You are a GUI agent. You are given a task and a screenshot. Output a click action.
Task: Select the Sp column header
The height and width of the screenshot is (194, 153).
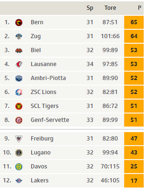point(90,8)
